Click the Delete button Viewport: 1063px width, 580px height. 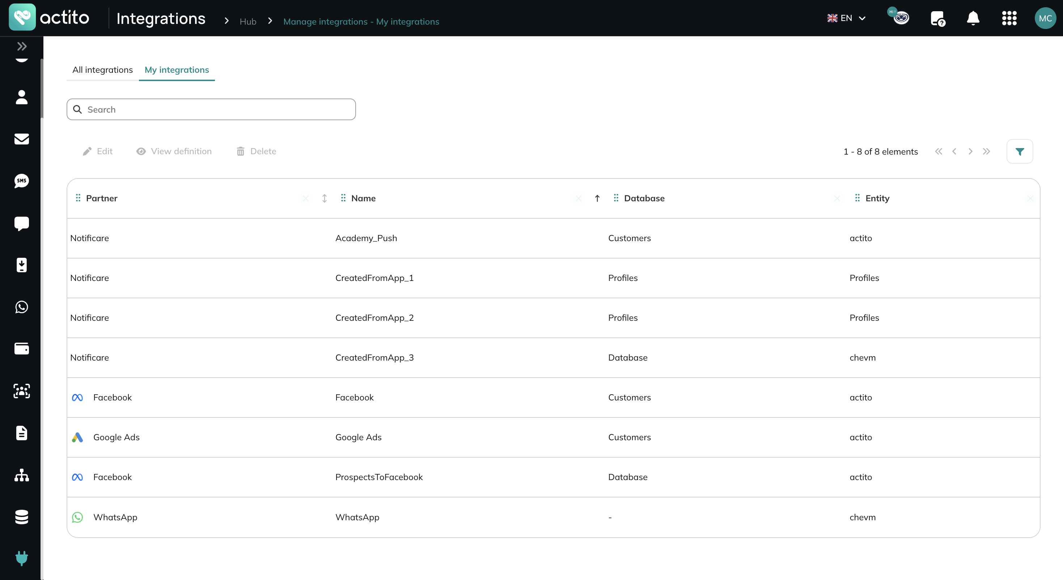point(256,151)
